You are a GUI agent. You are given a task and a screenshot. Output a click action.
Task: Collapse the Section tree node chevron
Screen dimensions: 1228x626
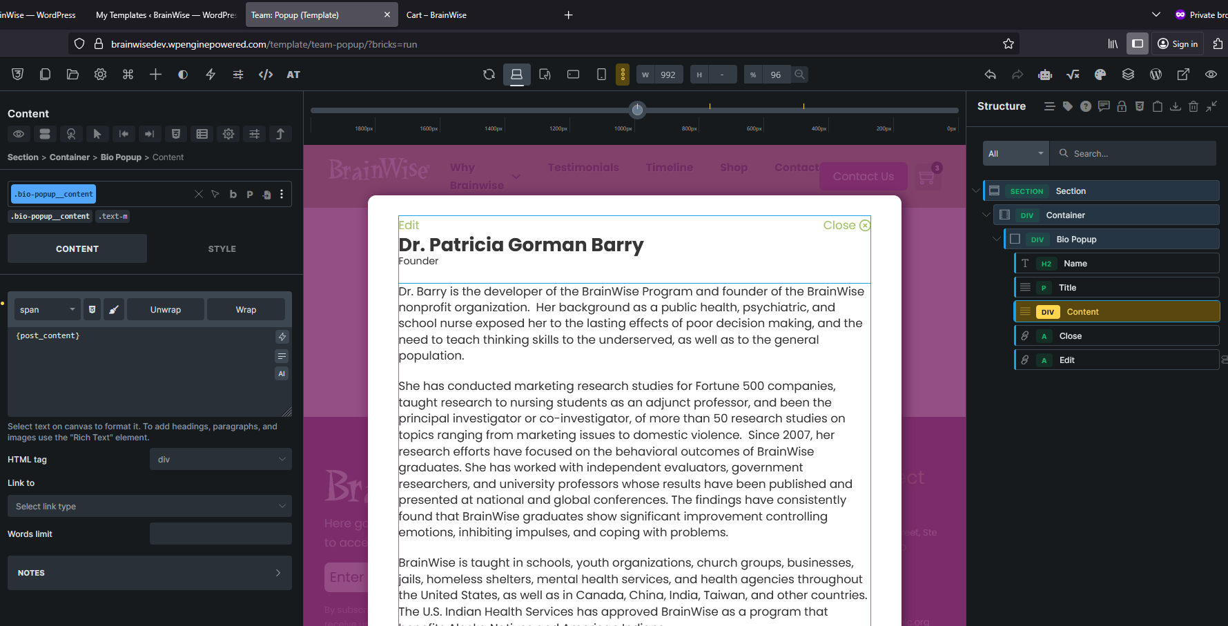pos(975,190)
